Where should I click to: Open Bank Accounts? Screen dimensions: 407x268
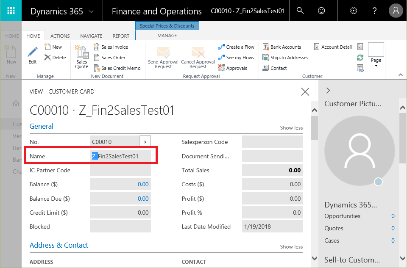pyautogui.click(x=282, y=47)
